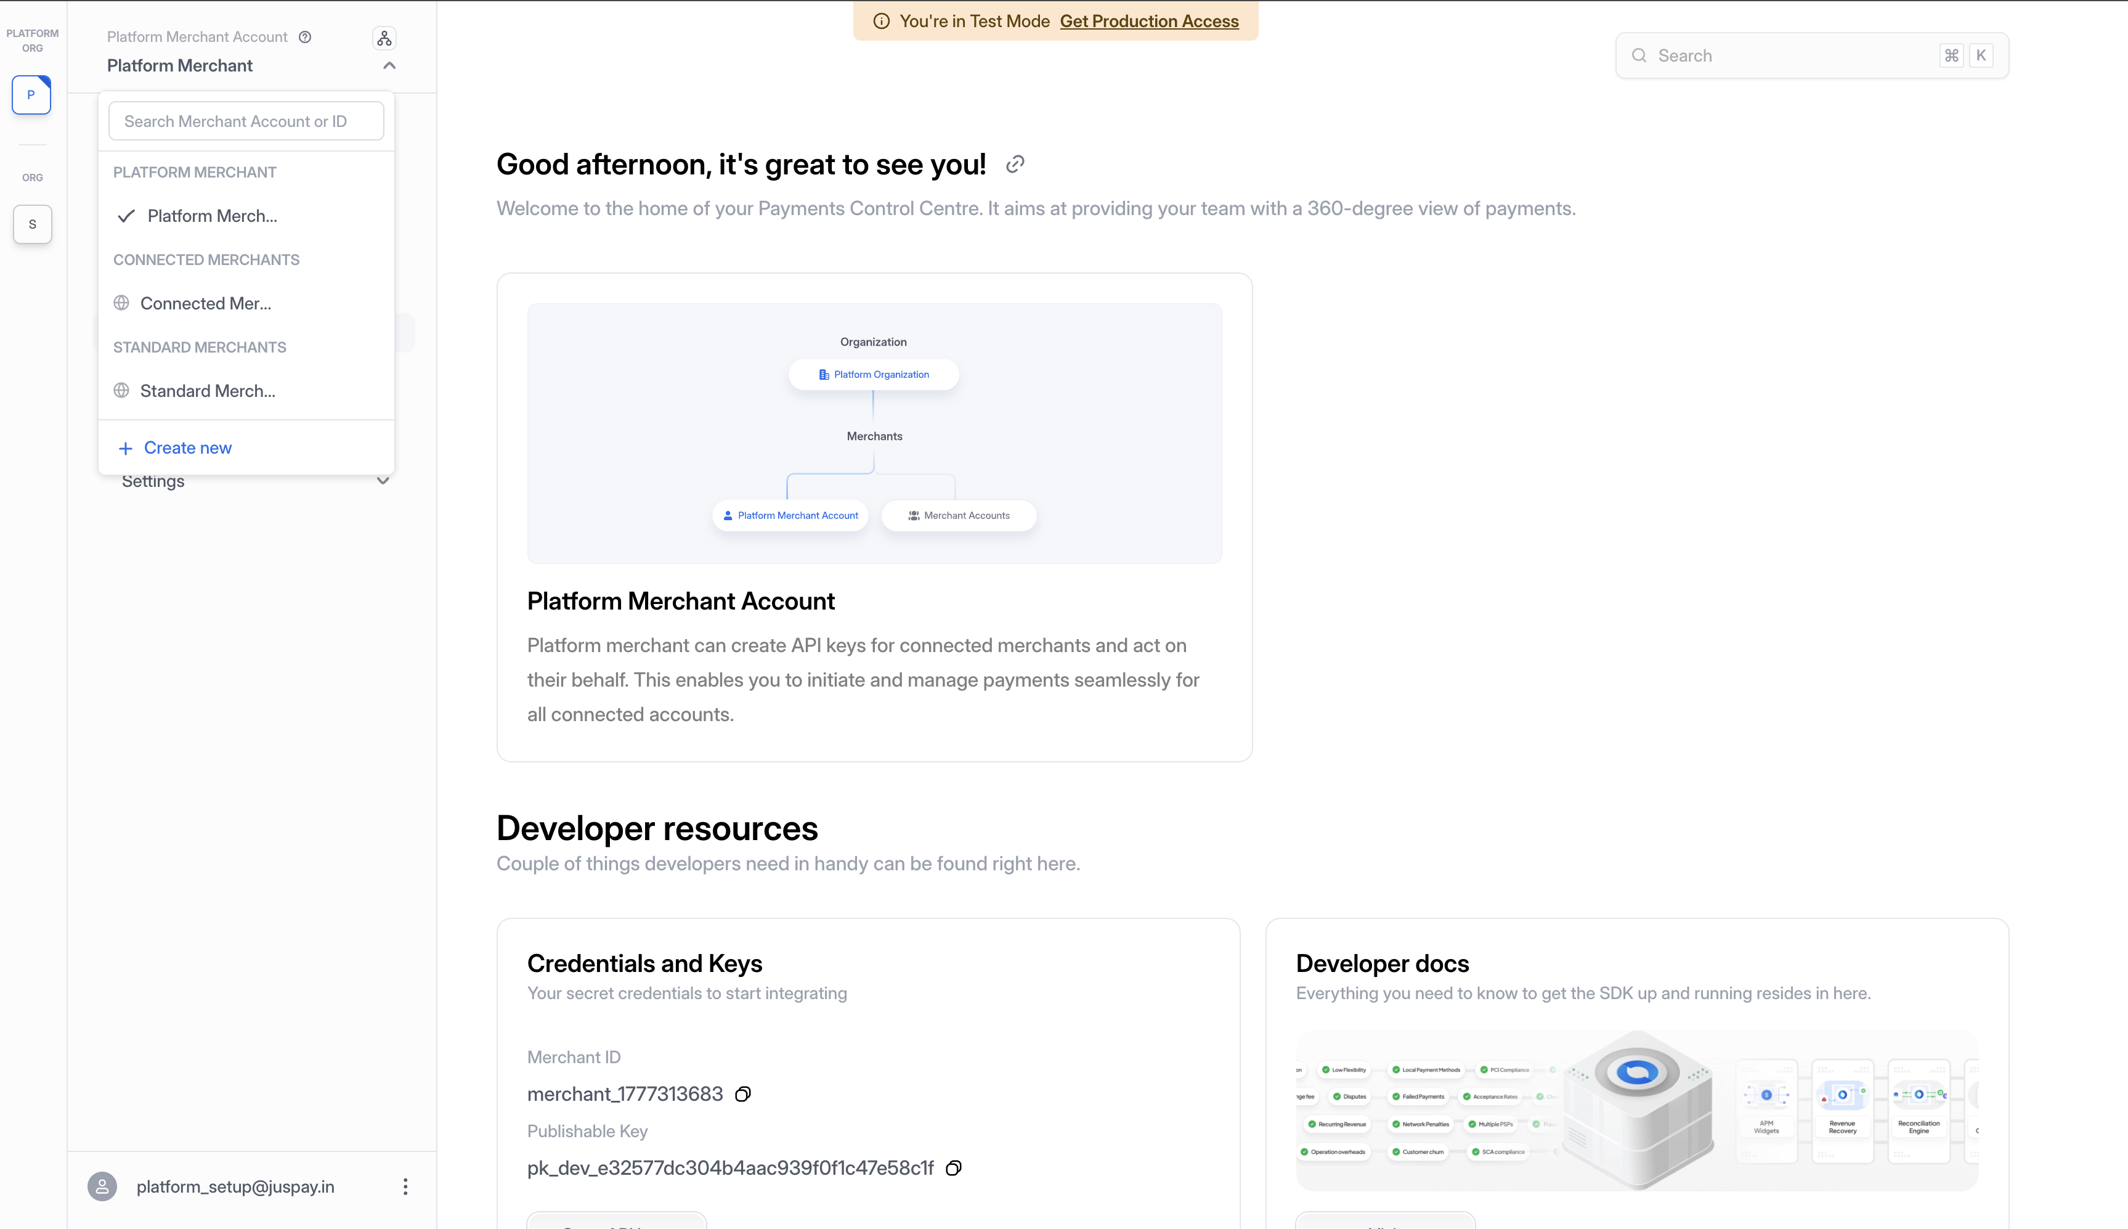Click the help icon beside Platform Merchant Account
Viewport: 2128px width, 1229px height.
point(306,37)
